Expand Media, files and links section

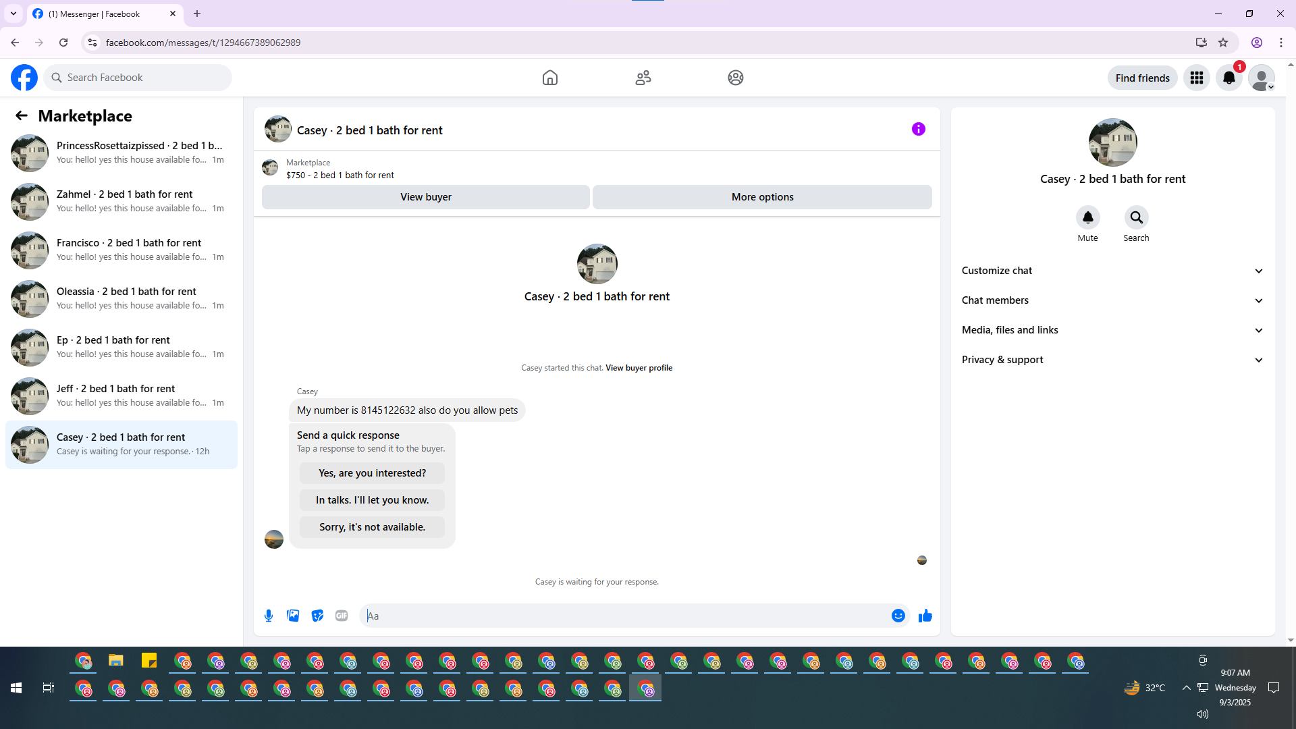1112,330
